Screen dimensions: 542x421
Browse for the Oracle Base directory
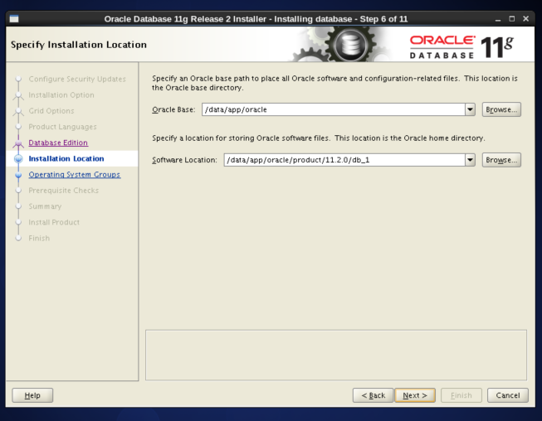click(x=501, y=109)
